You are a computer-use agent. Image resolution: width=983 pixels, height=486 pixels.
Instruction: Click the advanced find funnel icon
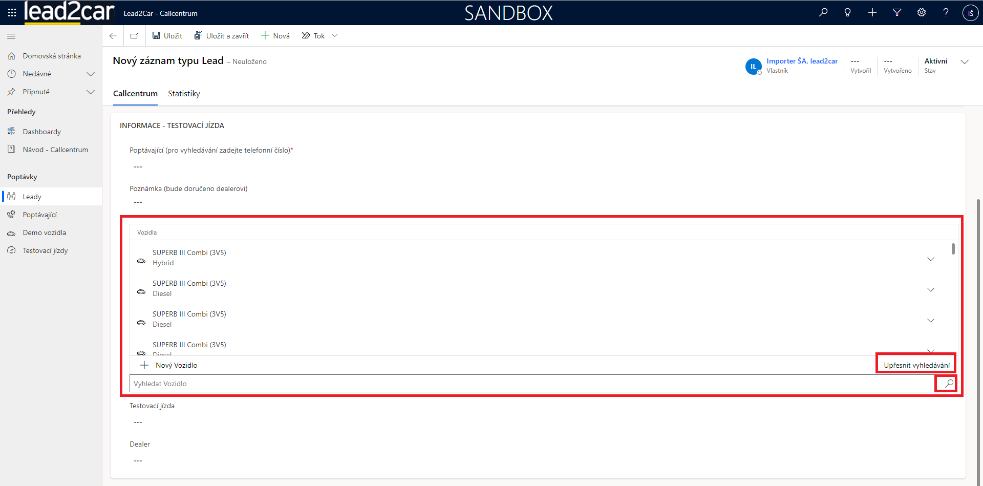pos(897,13)
